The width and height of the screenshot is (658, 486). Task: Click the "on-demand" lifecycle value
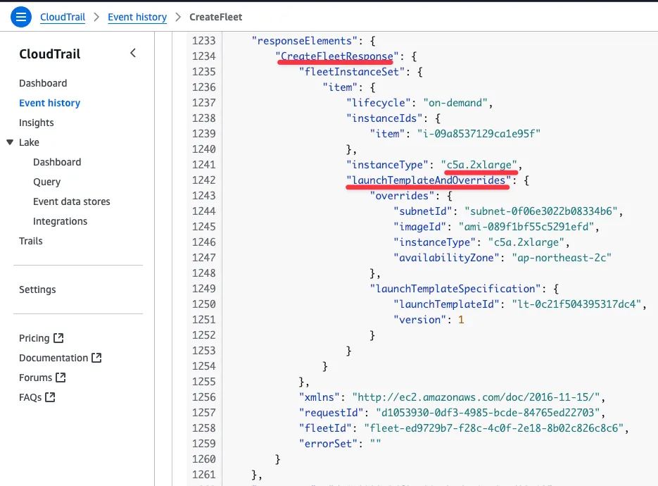[455, 103]
